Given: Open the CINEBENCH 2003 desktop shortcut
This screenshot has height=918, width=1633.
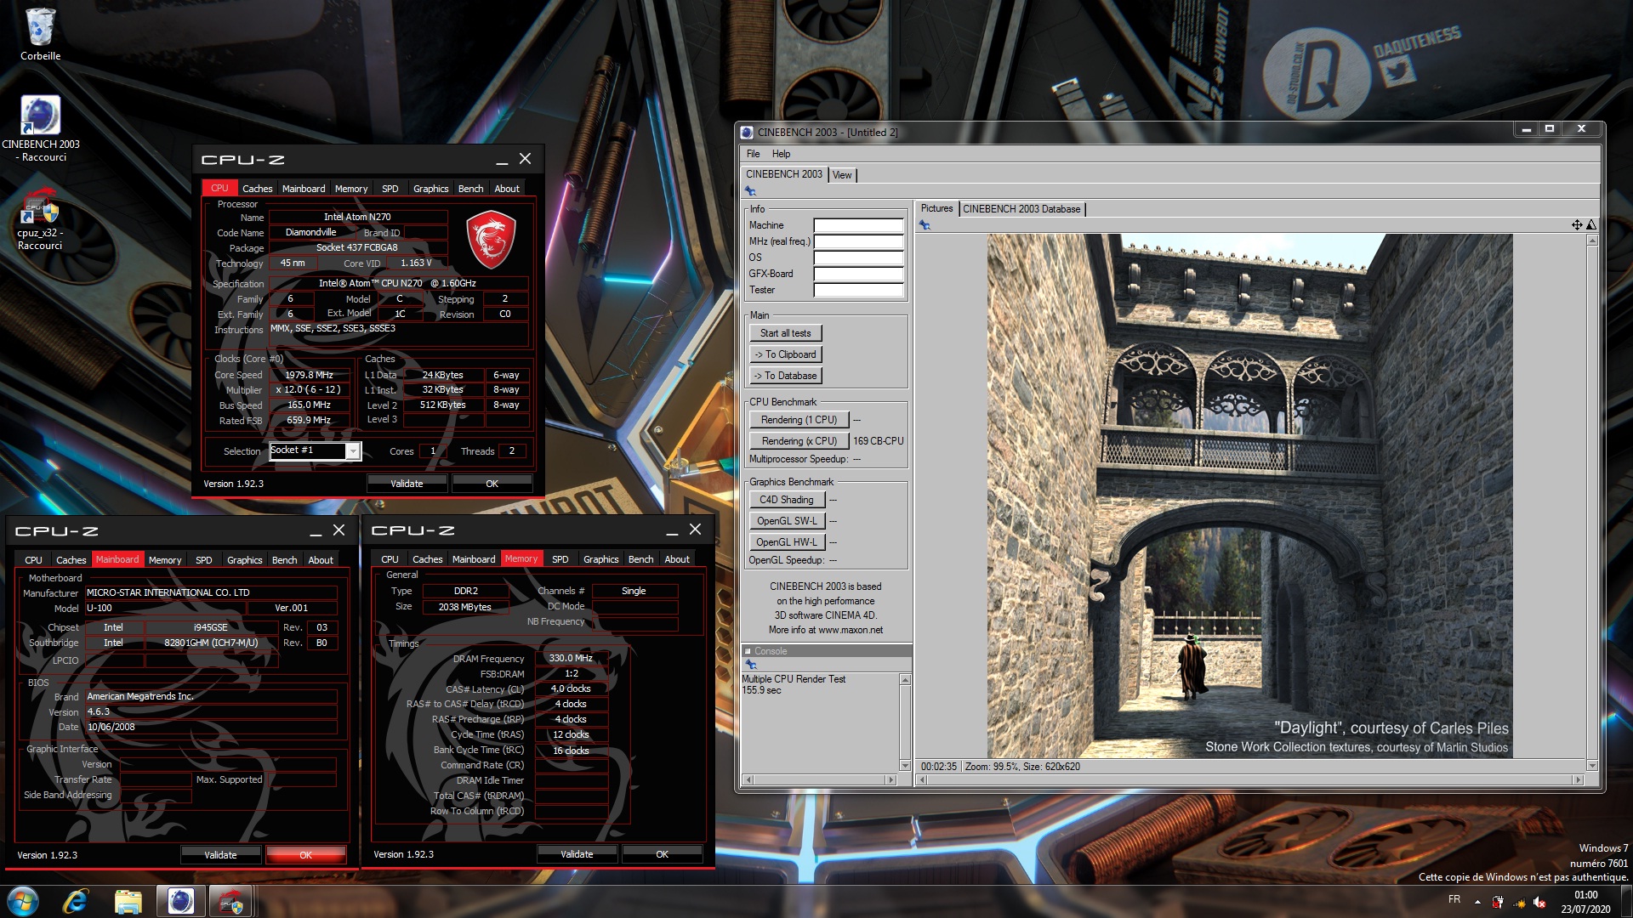Looking at the screenshot, I should click(40, 127).
